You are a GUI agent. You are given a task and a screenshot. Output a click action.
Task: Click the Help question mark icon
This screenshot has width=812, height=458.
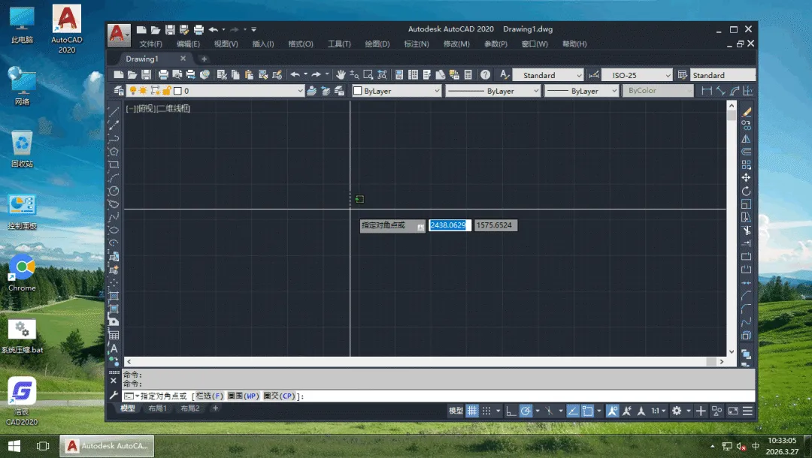[485, 75]
